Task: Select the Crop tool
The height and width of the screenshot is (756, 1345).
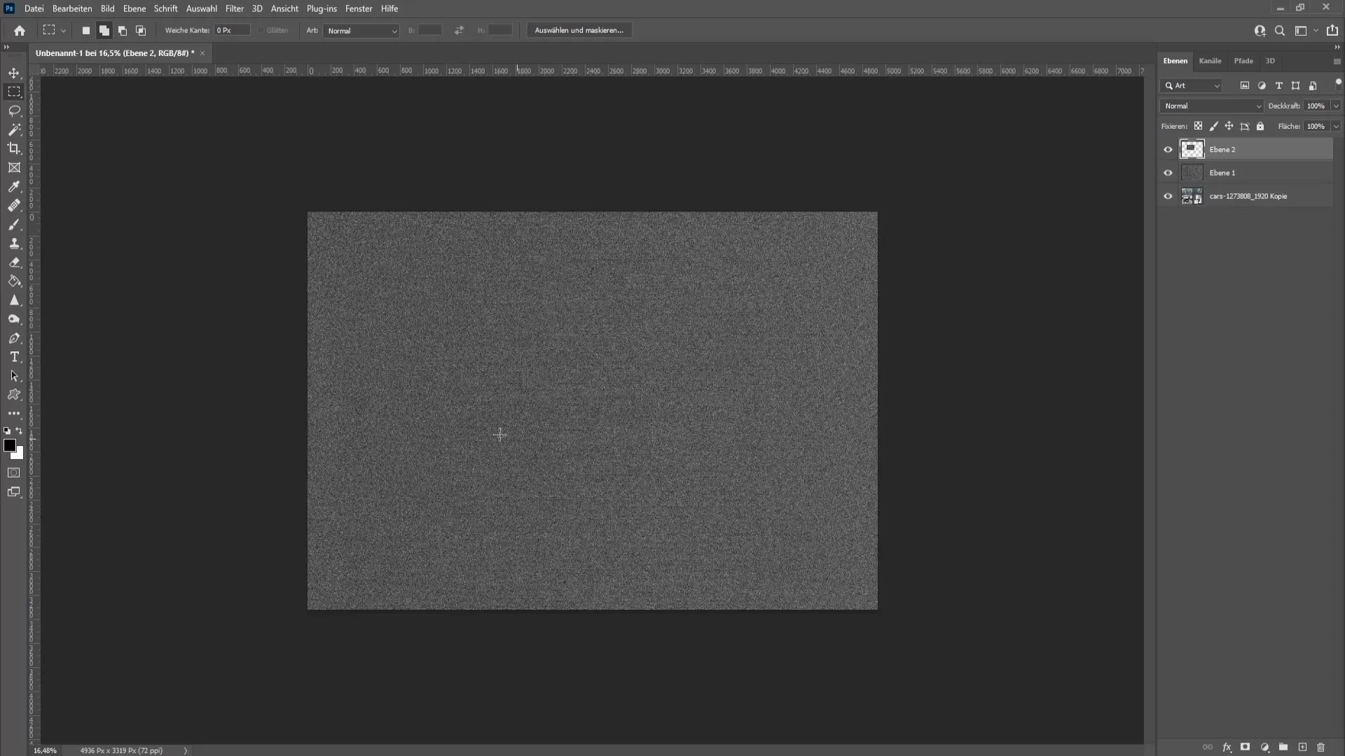Action: point(14,148)
